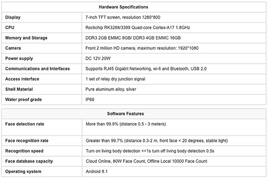Image resolution: width=268 pixels, height=179 pixels.
Task: Select the Recognition speed label
Action: [24, 151]
